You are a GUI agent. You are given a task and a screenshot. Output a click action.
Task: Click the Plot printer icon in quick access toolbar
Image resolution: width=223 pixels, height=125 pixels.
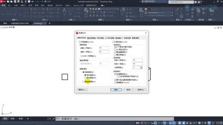pos(29,1)
